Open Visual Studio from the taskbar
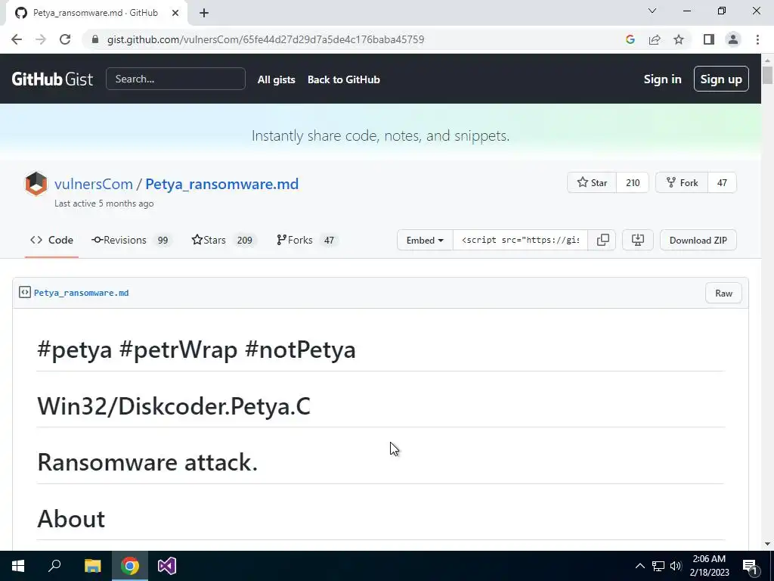Screen dimensions: 774x581 [167, 566]
